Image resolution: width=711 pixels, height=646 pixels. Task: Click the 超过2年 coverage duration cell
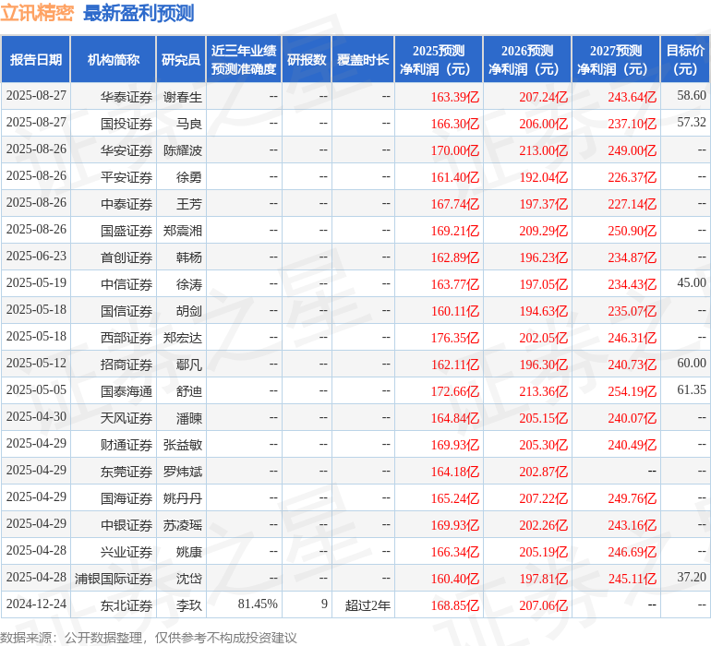(x=368, y=605)
